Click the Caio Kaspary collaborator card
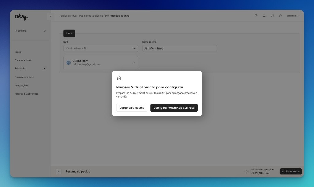Viewport: 314px width, 187px height. [101, 62]
